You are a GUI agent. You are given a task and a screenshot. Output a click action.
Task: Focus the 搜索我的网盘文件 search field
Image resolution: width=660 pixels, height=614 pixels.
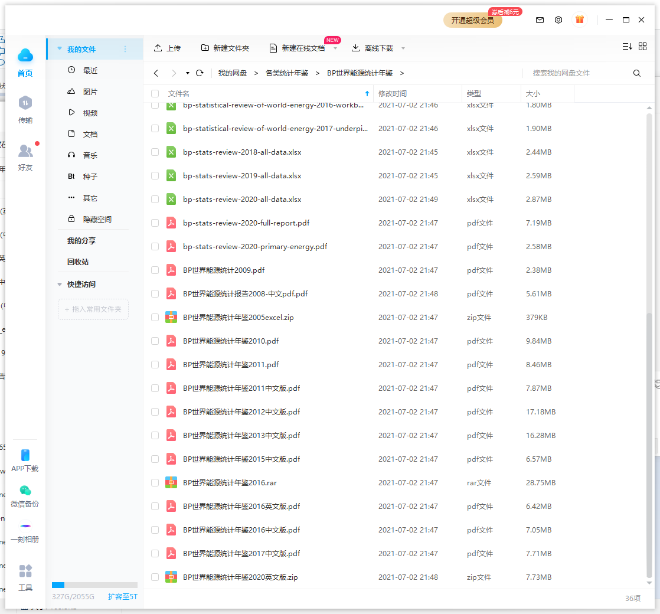click(x=577, y=73)
